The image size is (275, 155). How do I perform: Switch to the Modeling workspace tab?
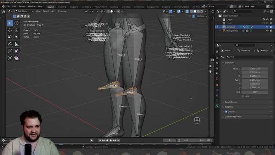[x=62, y=7]
